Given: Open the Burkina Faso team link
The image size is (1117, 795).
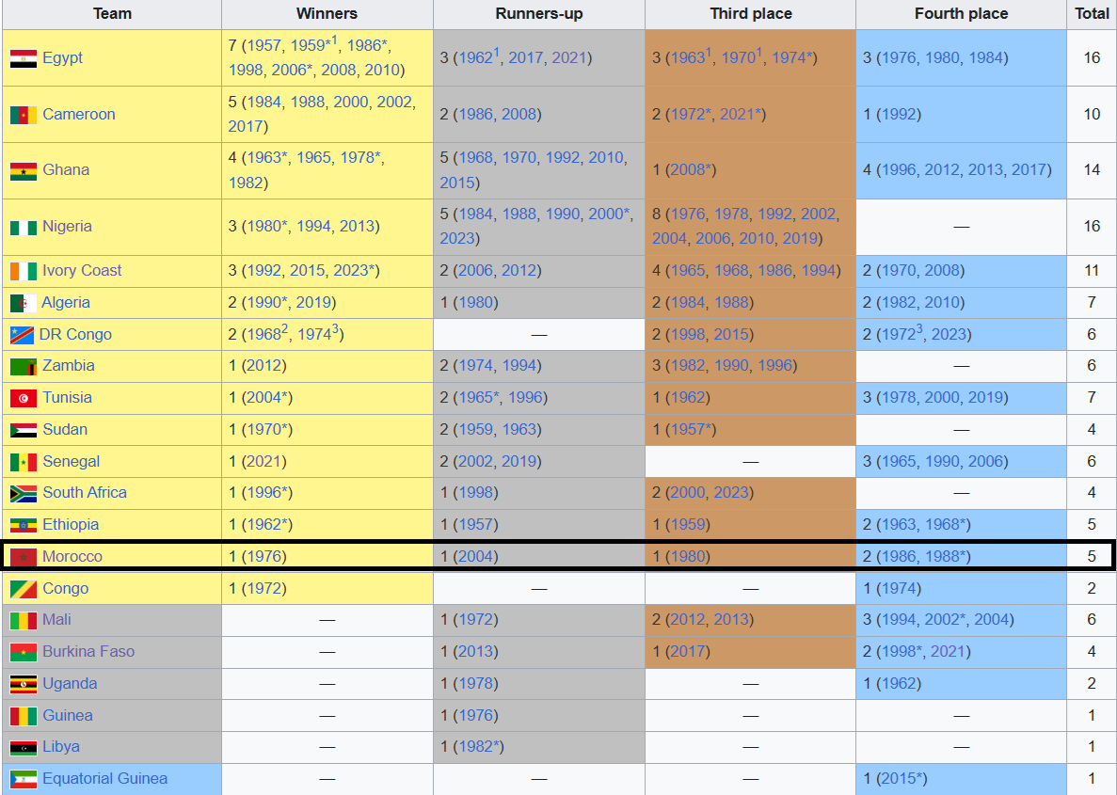Looking at the screenshot, I should [x=88, y=651].
